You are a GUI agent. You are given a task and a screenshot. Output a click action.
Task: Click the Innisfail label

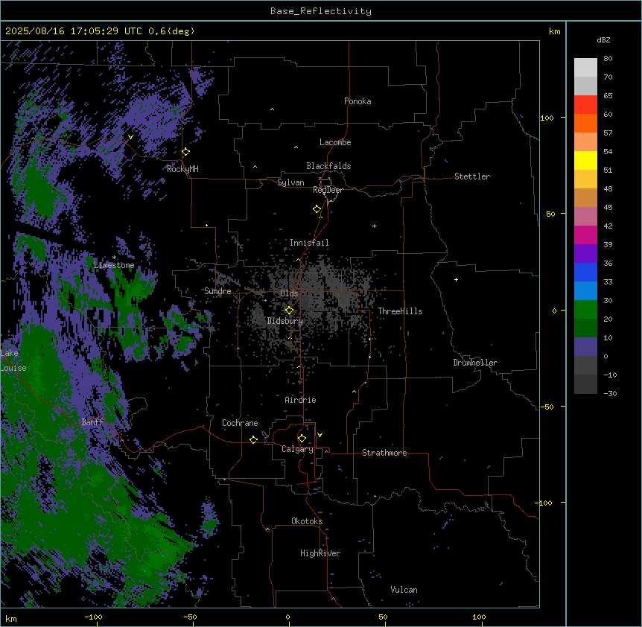click(x=309, y=243)
